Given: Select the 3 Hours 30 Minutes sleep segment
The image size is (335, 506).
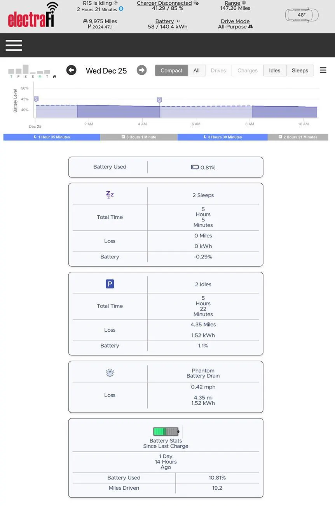Looking at the screenshot, I should tap(223, 137).
